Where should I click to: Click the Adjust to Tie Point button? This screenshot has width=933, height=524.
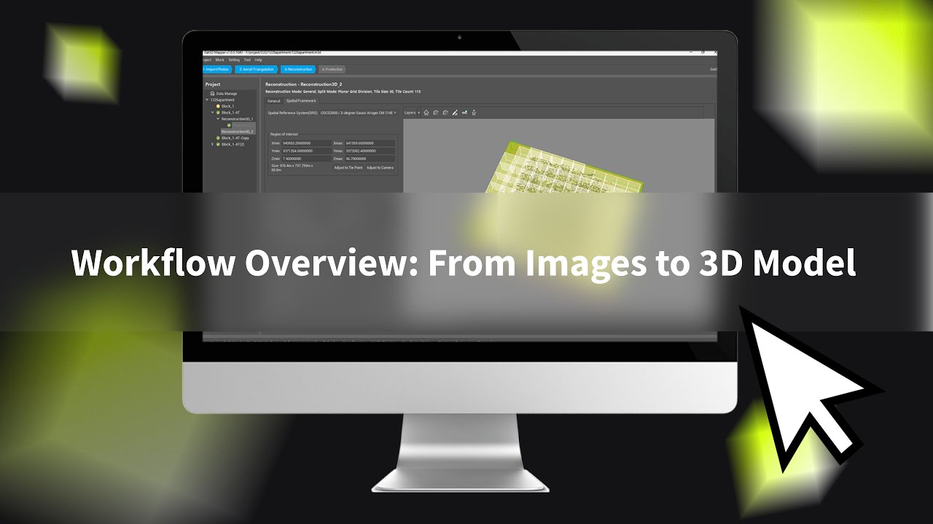click(x=348, y=167)
